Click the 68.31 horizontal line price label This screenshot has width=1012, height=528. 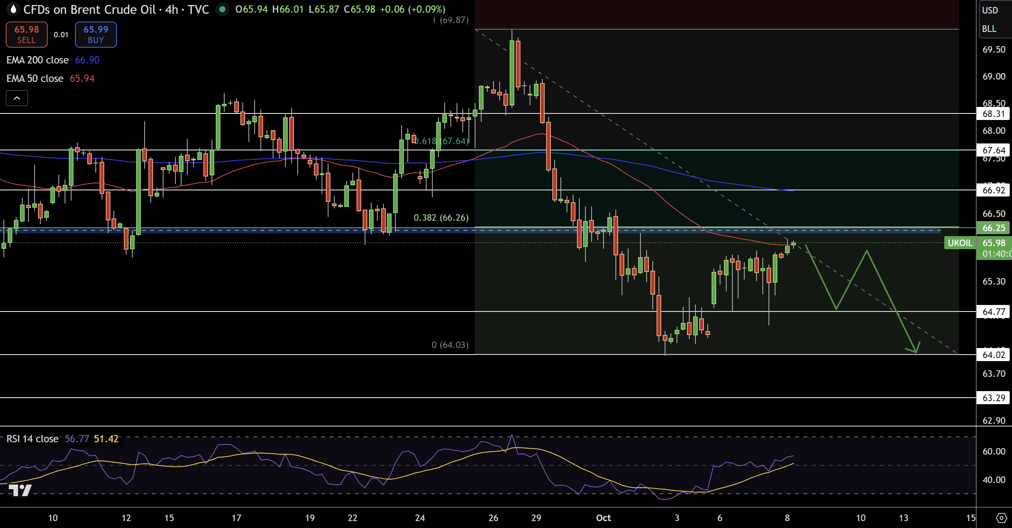pyautogui.click(x=994, y=114)
